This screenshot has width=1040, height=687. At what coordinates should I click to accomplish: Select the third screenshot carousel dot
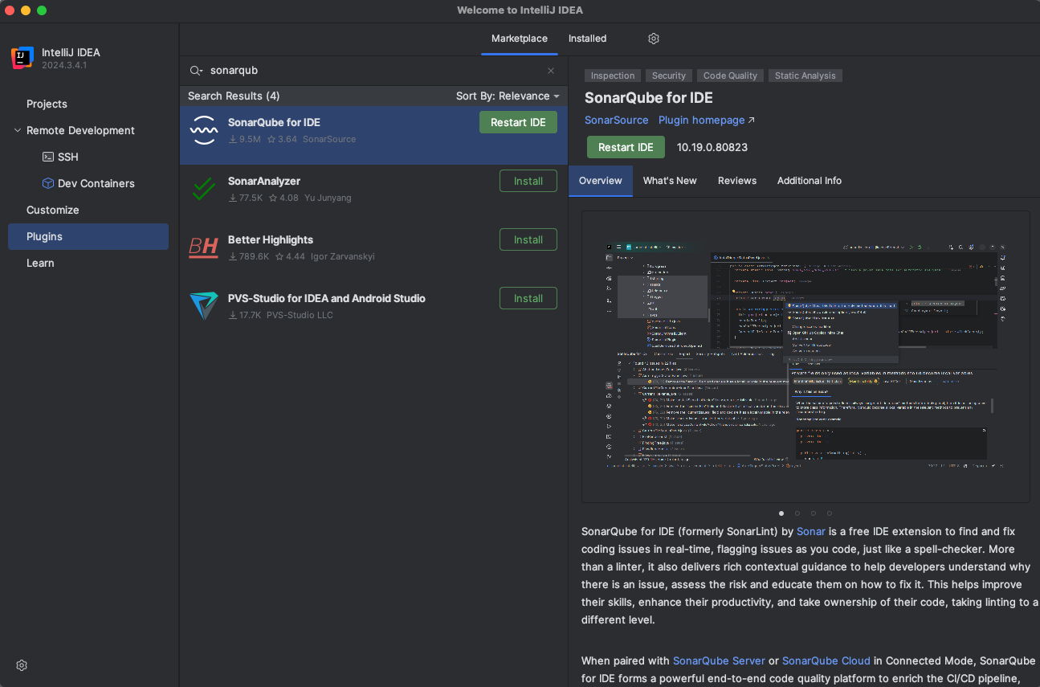[814, 513]
